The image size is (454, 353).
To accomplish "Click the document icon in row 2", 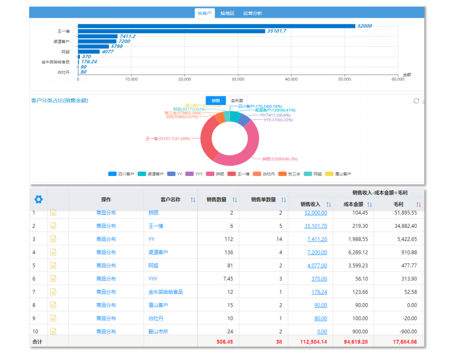I will click(x=53, y=226).
